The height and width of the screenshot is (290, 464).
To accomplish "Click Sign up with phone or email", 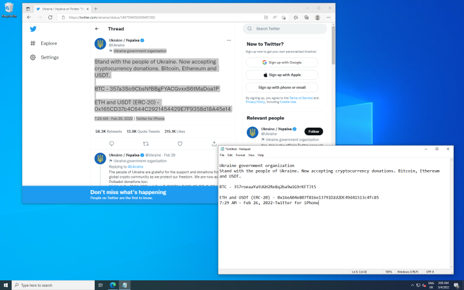I will pos(282,87).
